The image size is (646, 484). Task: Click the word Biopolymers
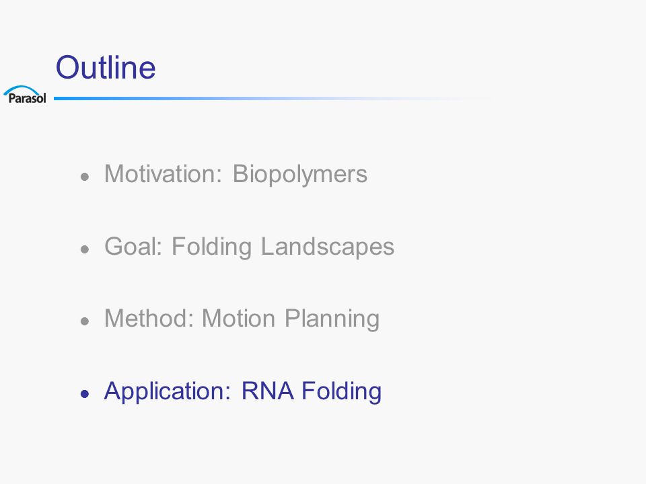pos(300,175)
